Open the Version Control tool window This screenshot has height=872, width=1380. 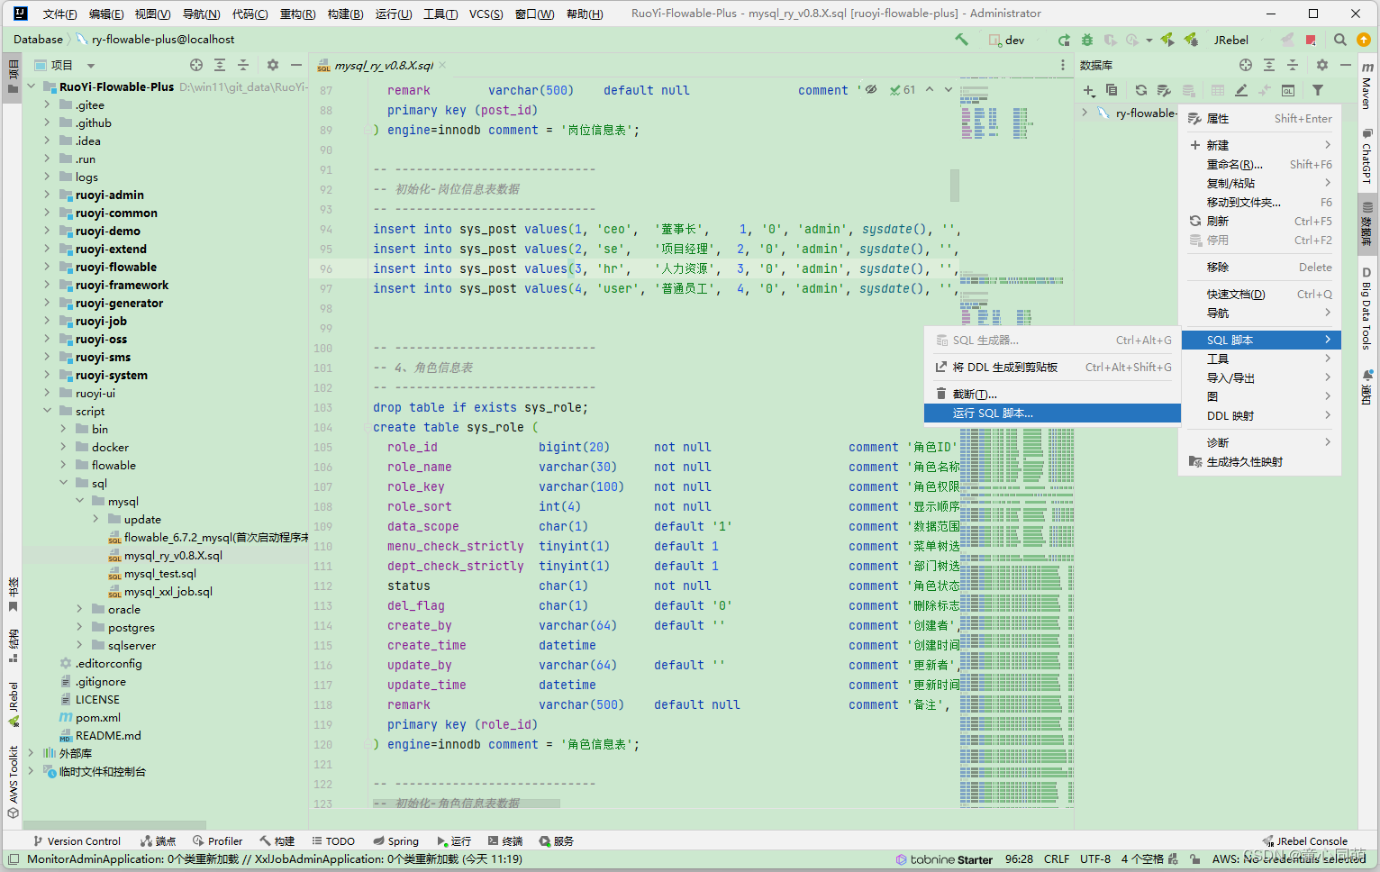(x=76, y=841)
